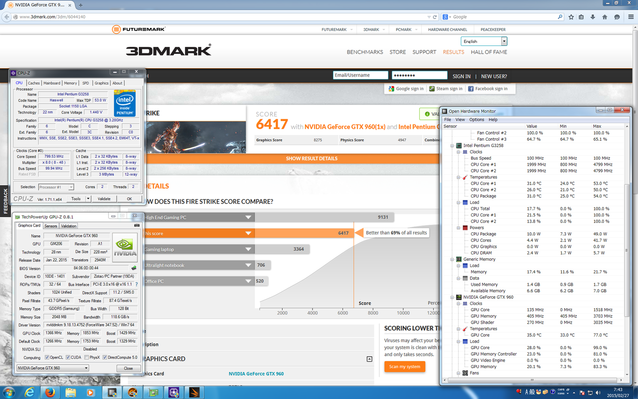Click the password input field on 3DMark

tap(420, 75)
